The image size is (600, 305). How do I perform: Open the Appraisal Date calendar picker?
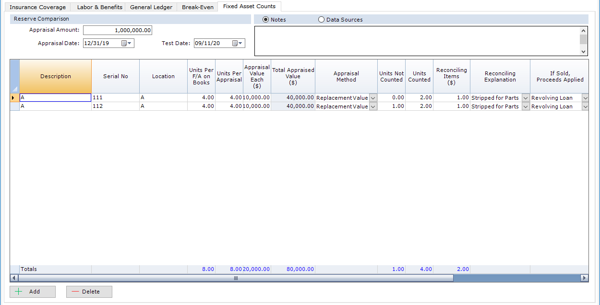pos(126,43)
